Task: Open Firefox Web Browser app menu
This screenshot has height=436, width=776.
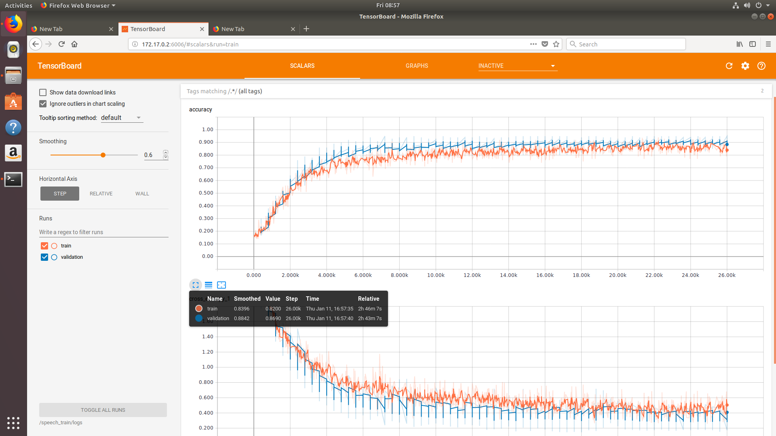Action: coord(78,5)
